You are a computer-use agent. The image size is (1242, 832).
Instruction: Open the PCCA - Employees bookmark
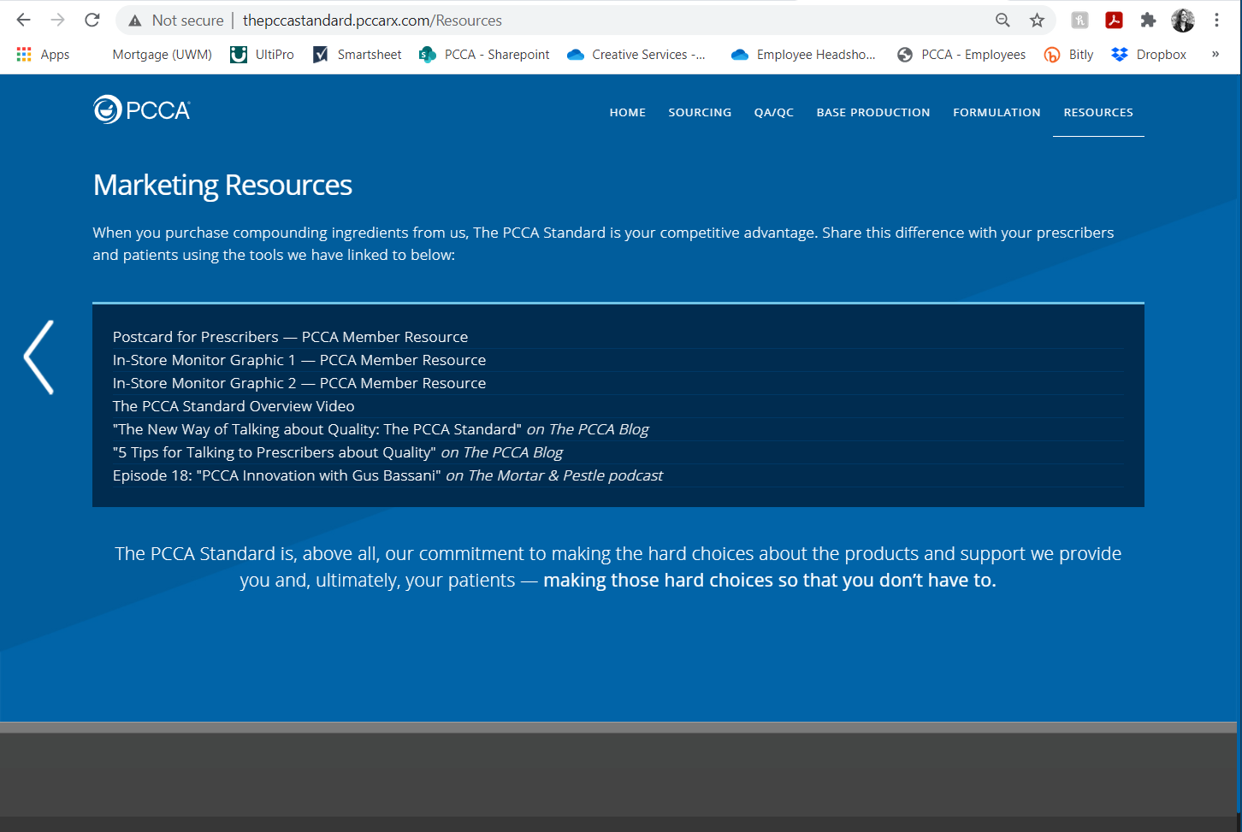[x=961, y=54]
